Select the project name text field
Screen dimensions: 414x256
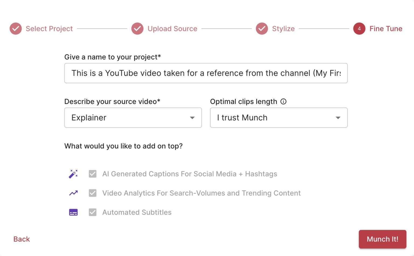(x=206, y=73)
